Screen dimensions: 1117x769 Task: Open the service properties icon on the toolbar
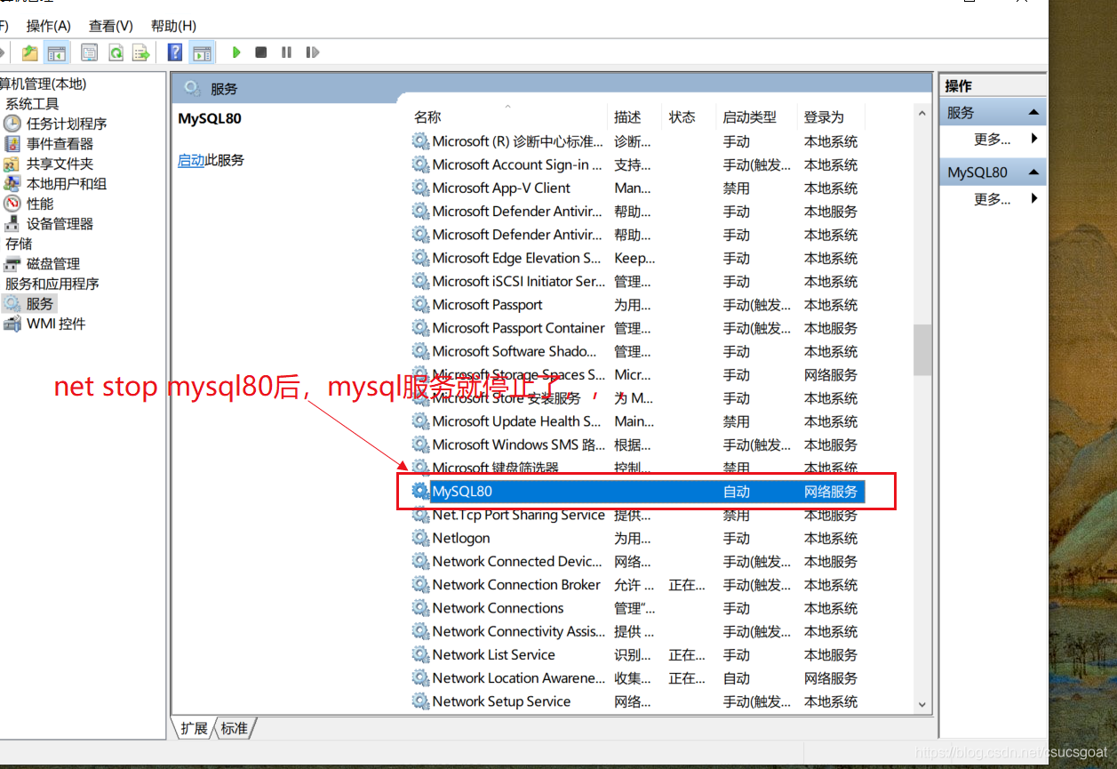pos(89,52)
